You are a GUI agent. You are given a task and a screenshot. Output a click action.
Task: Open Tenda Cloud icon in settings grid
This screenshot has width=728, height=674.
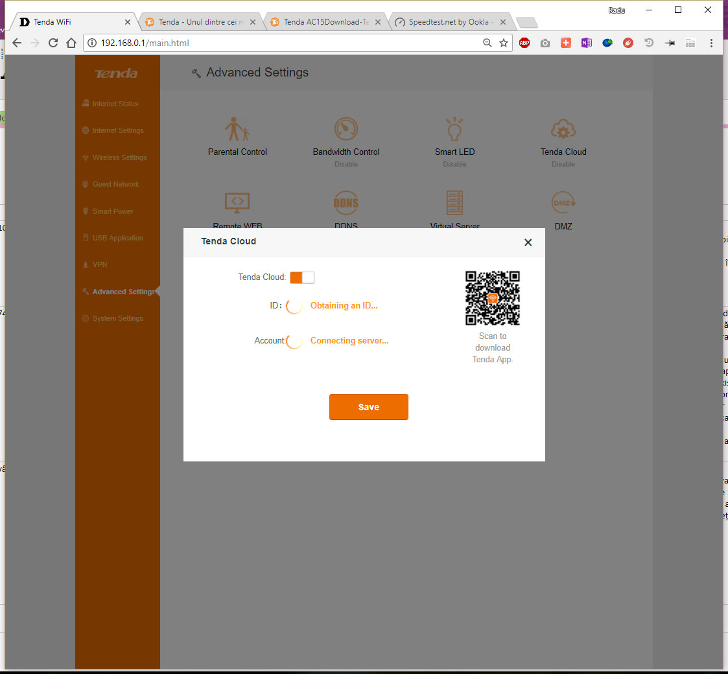coord(563,129)
